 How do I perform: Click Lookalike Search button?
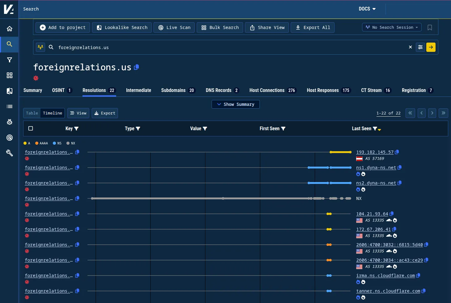pyautogui.click(x=122, y=27)
